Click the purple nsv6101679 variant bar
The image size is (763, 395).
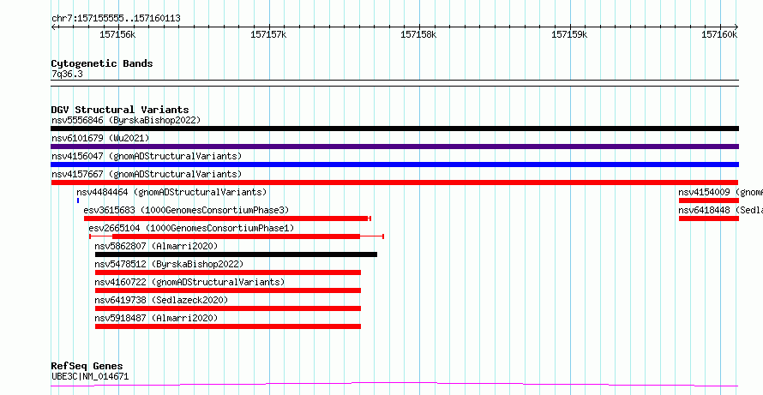point(394,147)
